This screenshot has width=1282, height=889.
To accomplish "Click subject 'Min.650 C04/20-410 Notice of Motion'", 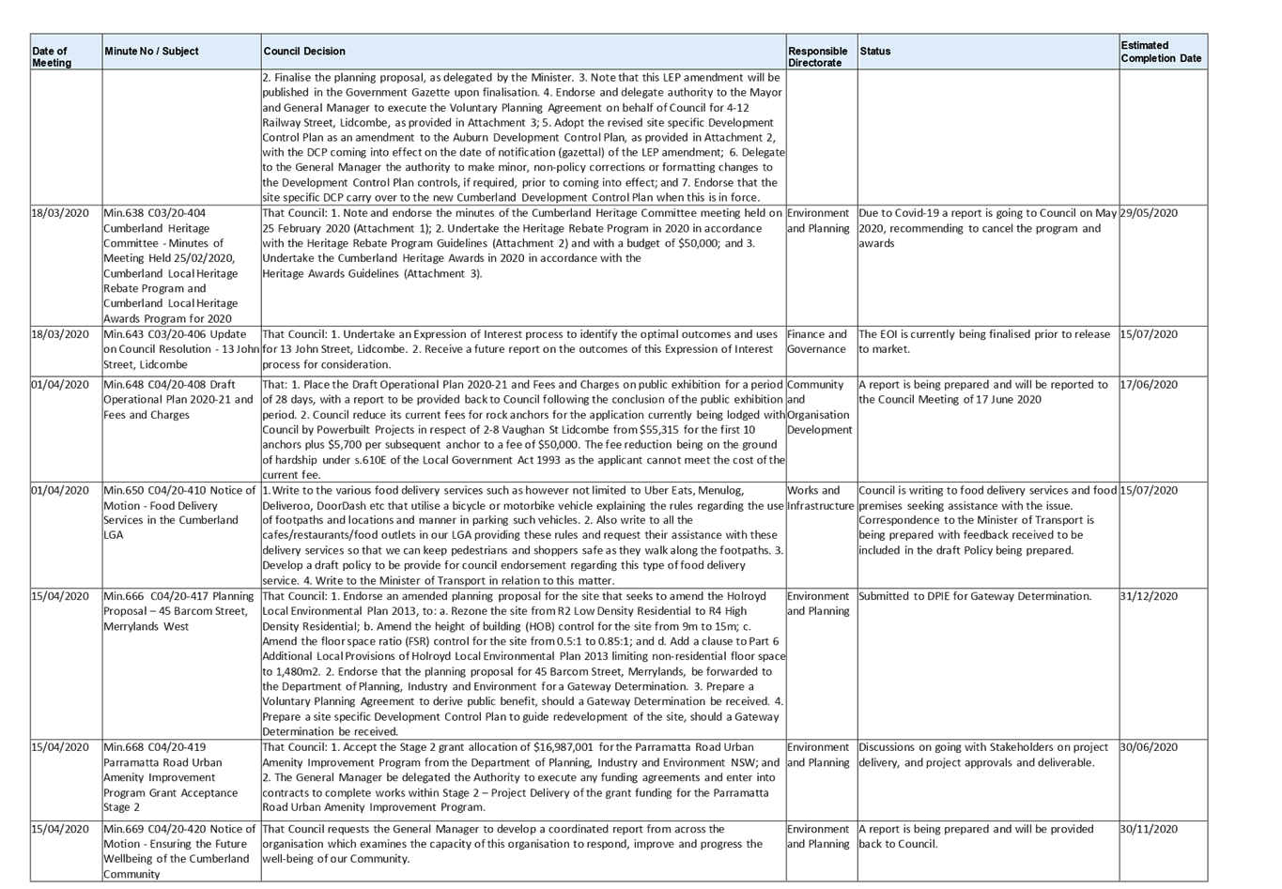I will (179, 513).
